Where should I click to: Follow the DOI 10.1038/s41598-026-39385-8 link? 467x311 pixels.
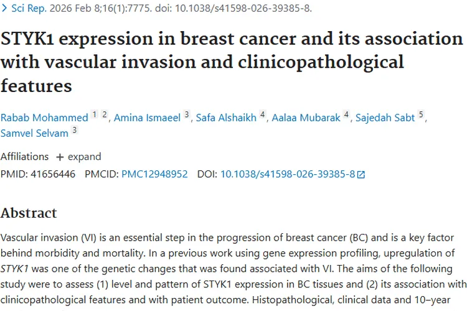point(287,174)
